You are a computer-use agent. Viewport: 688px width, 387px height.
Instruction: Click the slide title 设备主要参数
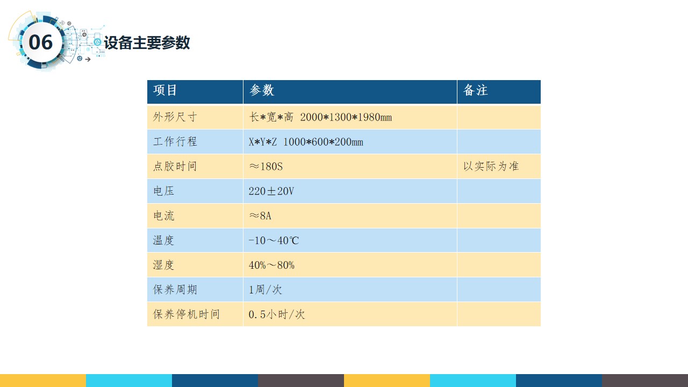[147, 42]
